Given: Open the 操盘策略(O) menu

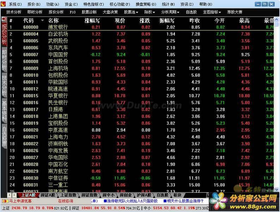Looking at the screenshot, I should pos(146,4).
